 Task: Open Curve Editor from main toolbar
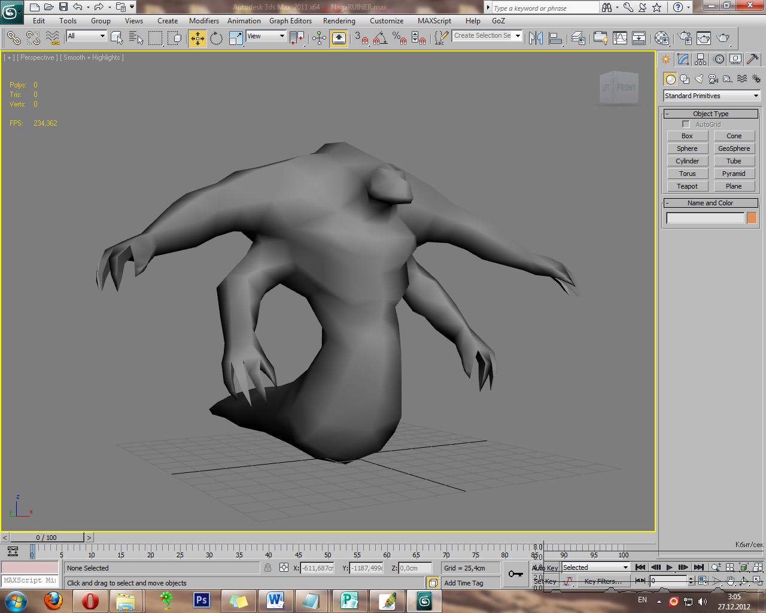point(620,38)
